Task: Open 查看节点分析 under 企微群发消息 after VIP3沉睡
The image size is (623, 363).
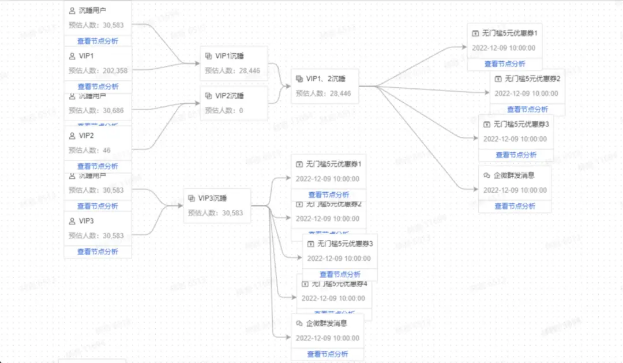Action: 327,354
